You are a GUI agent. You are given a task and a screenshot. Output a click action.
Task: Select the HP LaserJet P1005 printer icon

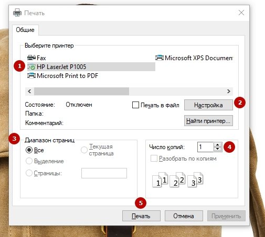(31, 67)
